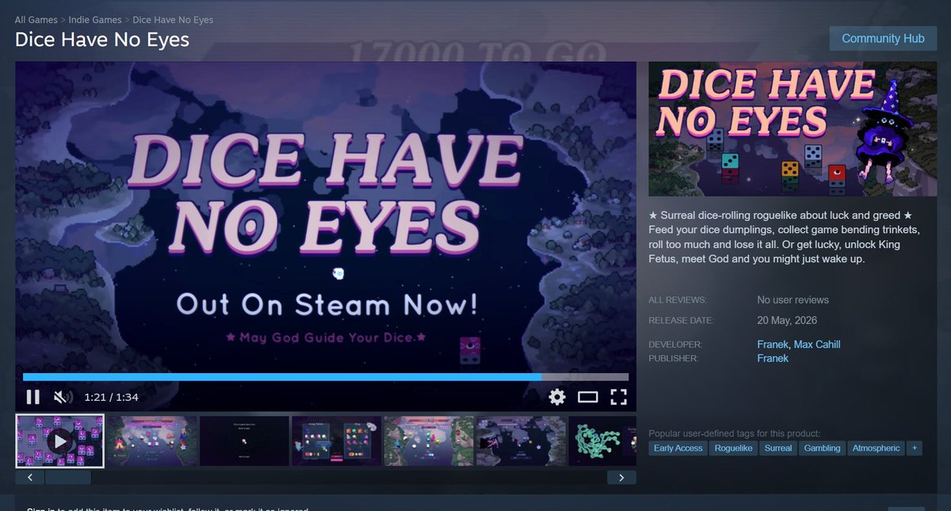Switch video to theater mode

(587, 397)
